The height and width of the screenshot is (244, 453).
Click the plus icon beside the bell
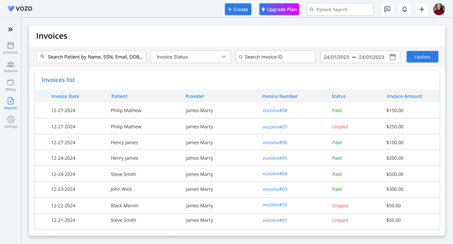pos(422,9)
